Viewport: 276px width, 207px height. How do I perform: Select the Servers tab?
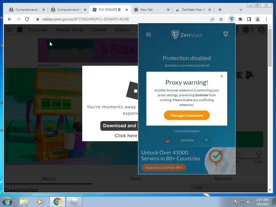tap(223, 179)
